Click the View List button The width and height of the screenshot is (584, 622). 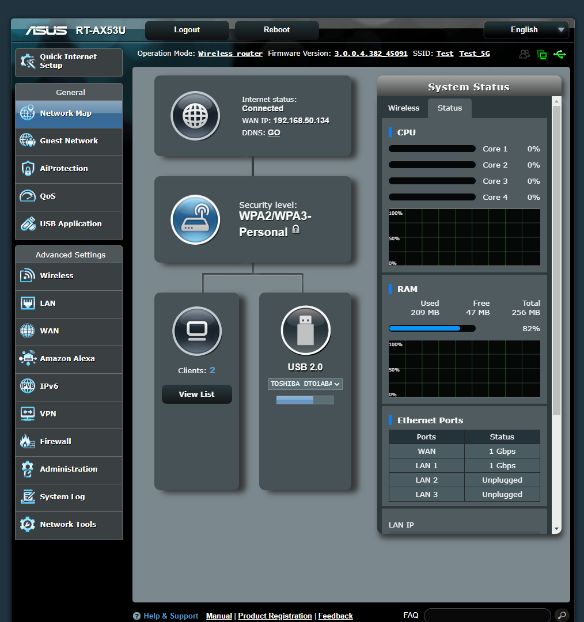[196, 394]
